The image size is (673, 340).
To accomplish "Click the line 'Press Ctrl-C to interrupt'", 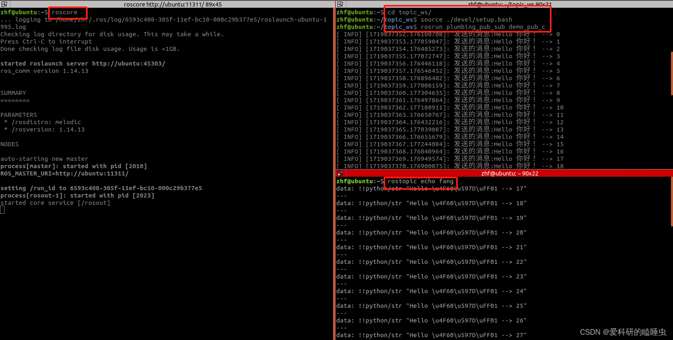I will tap(46, 42).
